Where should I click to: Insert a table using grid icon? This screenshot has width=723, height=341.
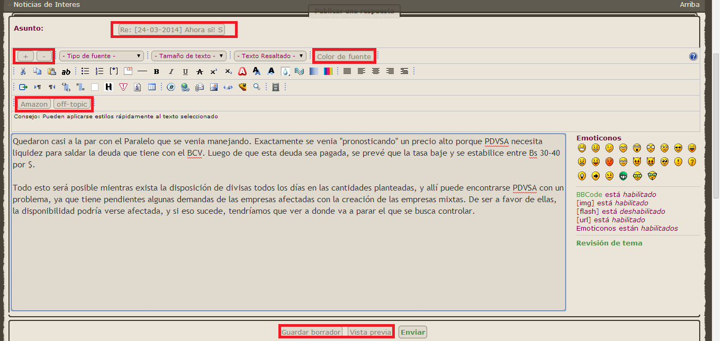click(x=152, y=87)
